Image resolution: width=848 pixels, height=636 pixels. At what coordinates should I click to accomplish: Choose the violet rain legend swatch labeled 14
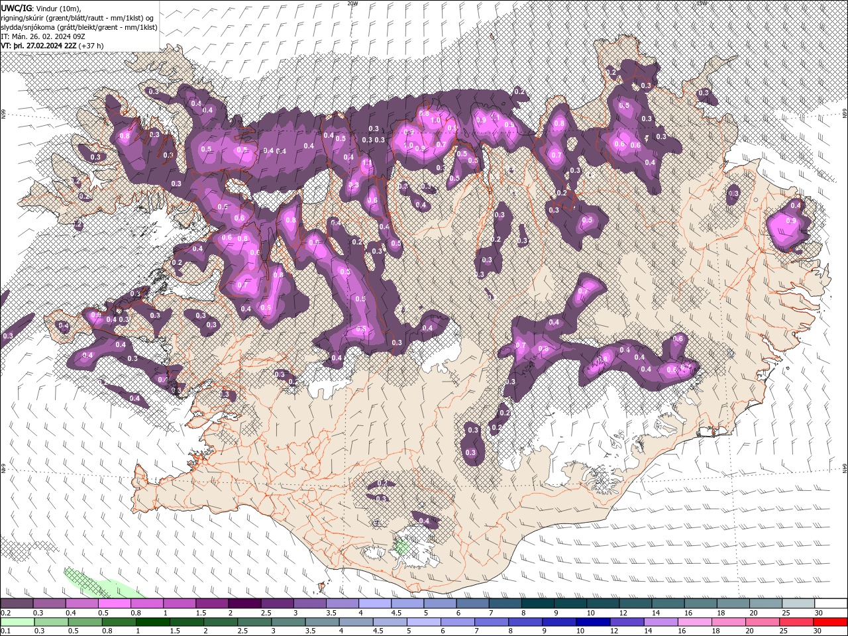tap(661, 622)
